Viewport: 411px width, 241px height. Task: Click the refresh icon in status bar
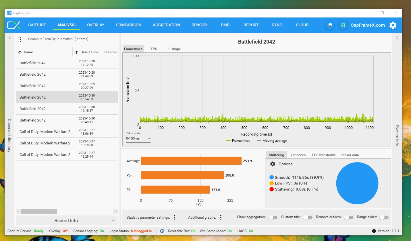pyautogui.click(x=162, y=231)
